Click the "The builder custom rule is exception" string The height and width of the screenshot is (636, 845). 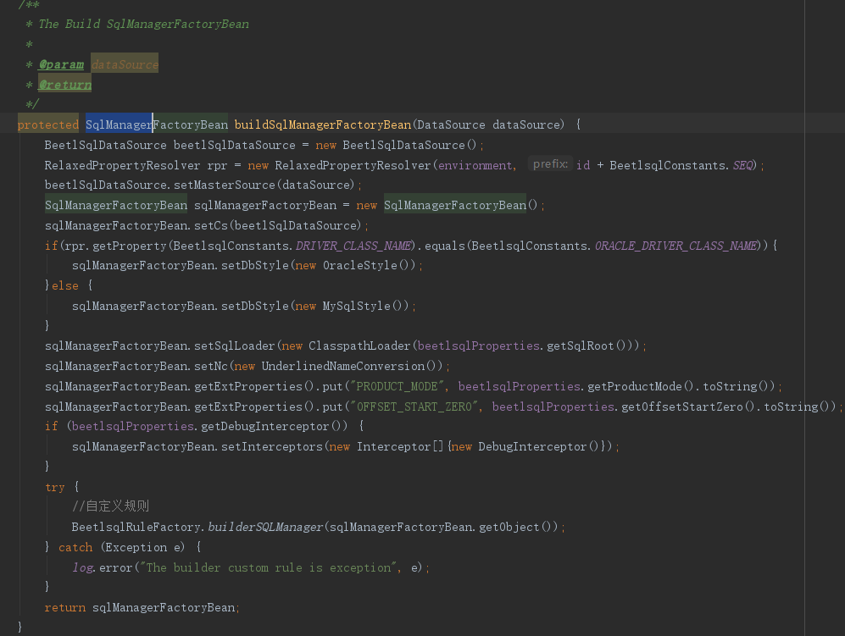[269, 567]
